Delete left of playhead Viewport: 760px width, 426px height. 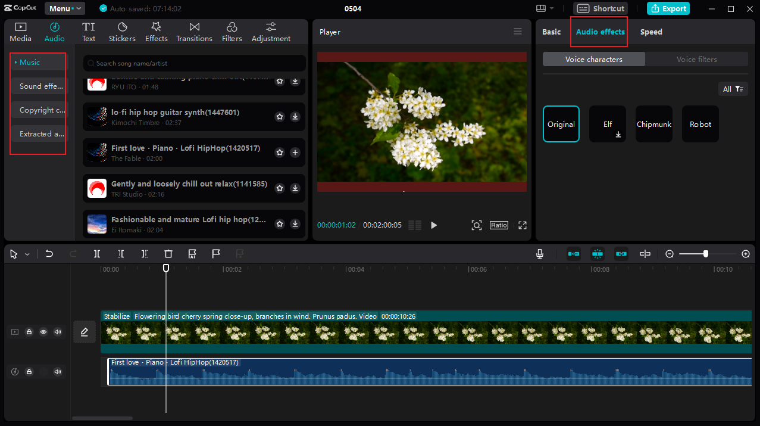121,254
